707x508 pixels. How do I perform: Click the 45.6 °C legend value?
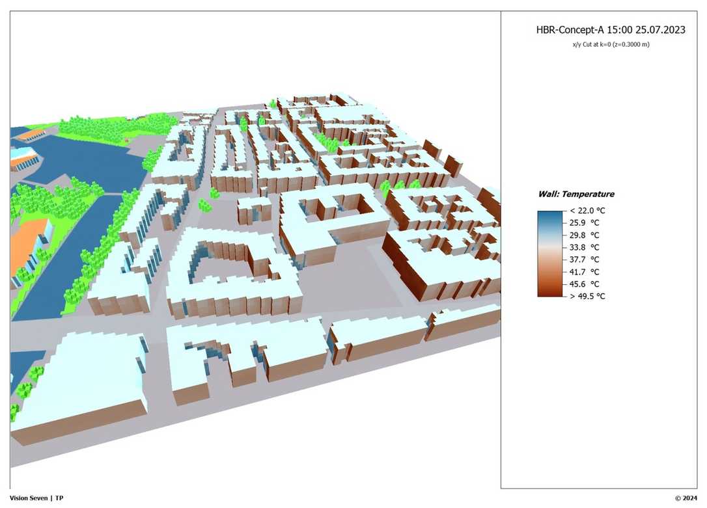pyautogui.click(x=585, y=284)
